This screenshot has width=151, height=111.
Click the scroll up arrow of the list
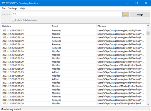tap(148, 26)
